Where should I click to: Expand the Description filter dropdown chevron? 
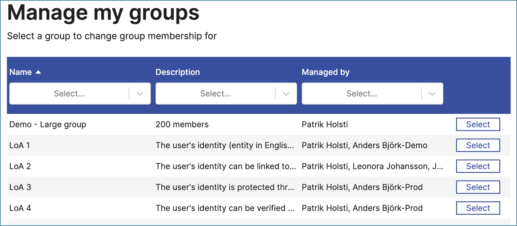(286, 94)
